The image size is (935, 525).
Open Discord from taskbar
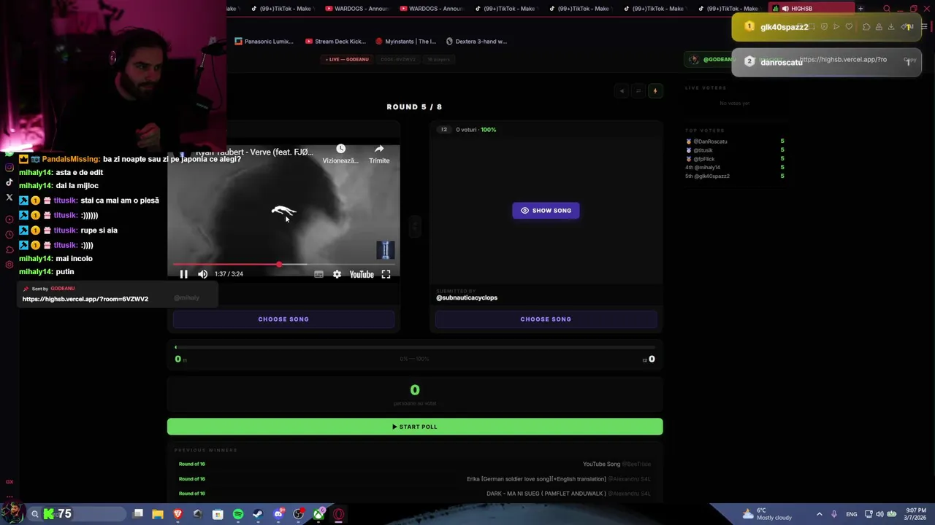(278, 514)
